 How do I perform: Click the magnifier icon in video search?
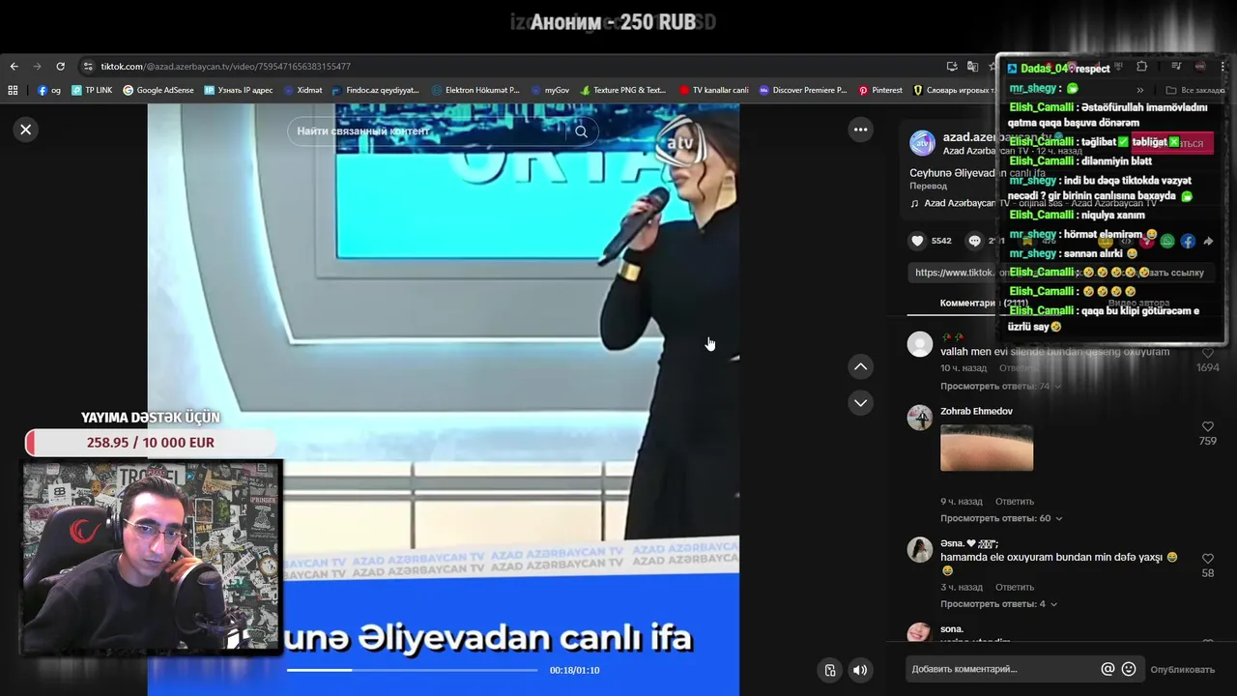[581, 131]
